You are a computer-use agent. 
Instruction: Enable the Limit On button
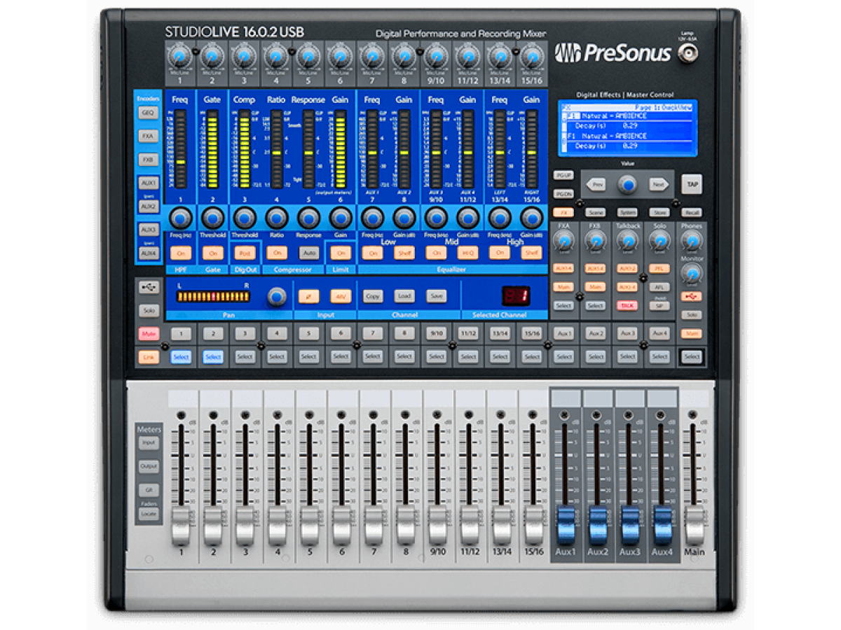pyautogui.click(x=341, y=253)
